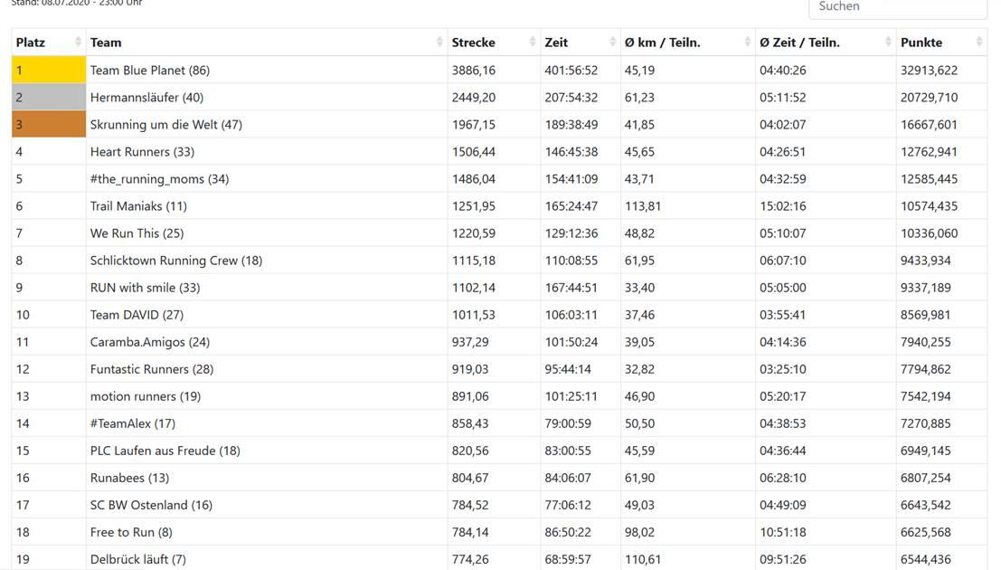Click the silver second-place rank cell
Viewport: 1001px width, 570px height.
click(49, 97)
